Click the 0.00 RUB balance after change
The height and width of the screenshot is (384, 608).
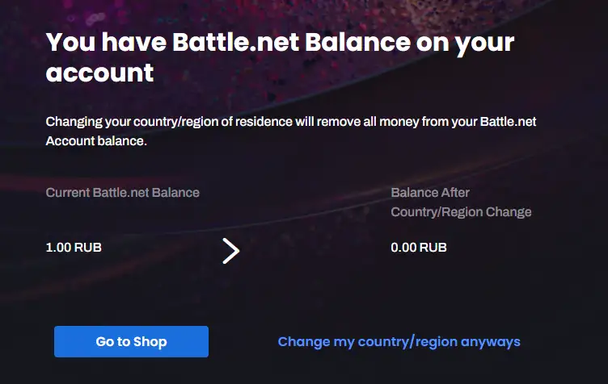click(418, 248)
